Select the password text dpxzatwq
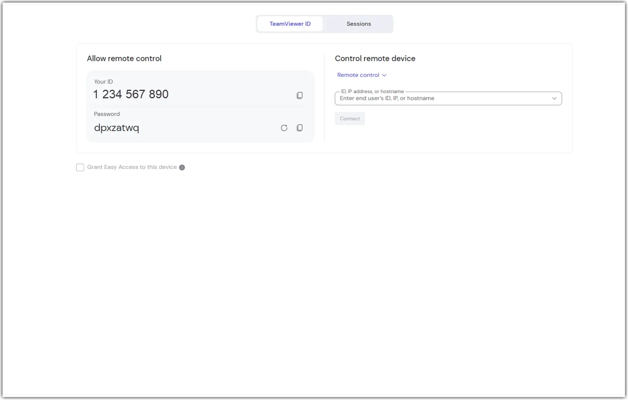 116,128
